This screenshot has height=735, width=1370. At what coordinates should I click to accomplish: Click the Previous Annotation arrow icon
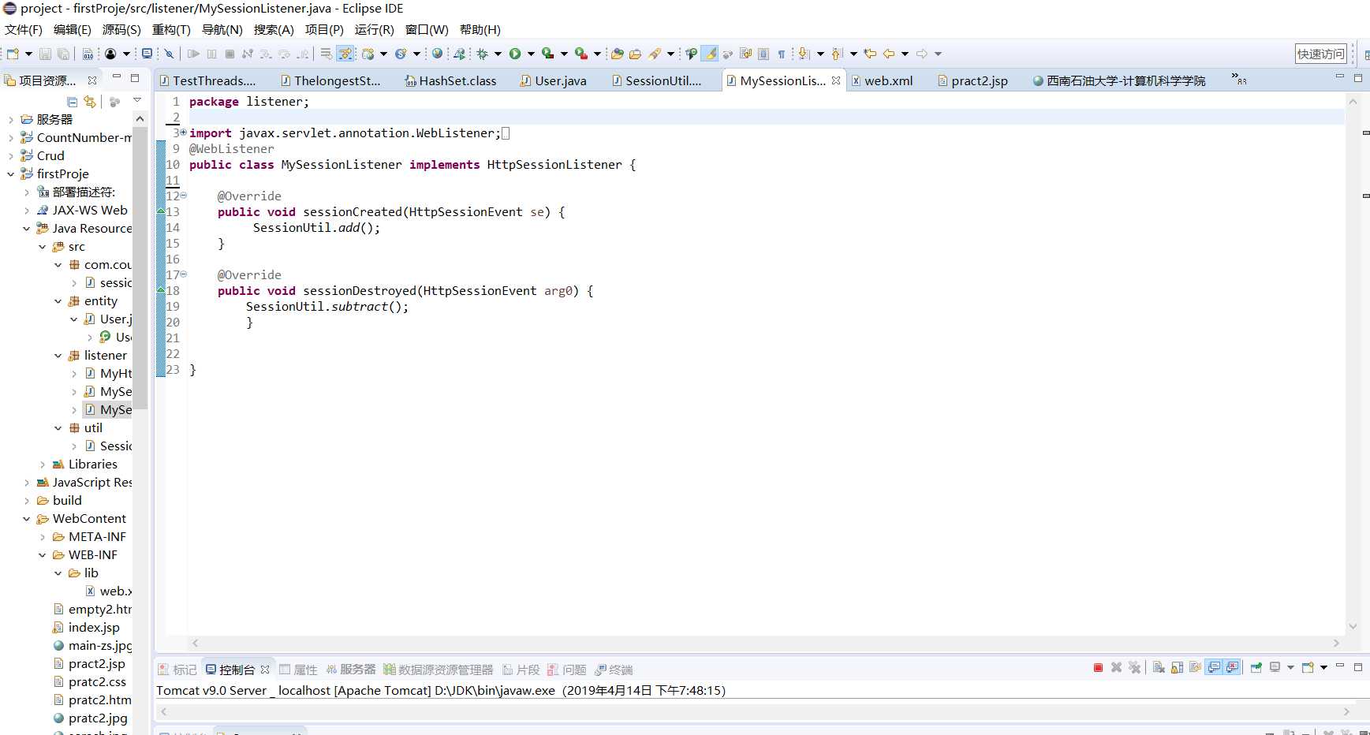pos(837,54)
